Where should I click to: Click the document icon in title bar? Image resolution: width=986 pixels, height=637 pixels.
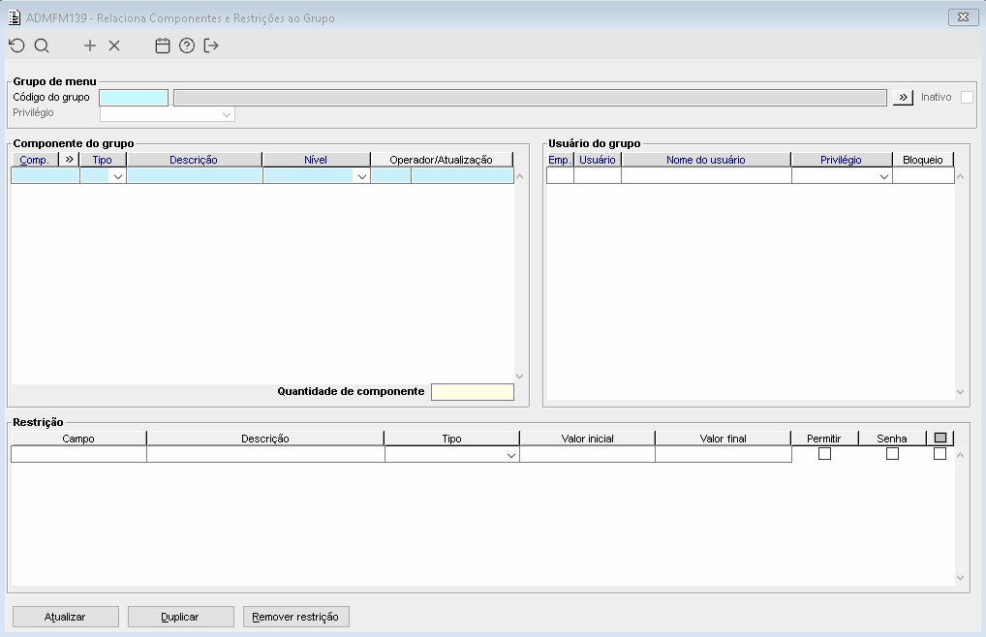[x=14, y=17]
